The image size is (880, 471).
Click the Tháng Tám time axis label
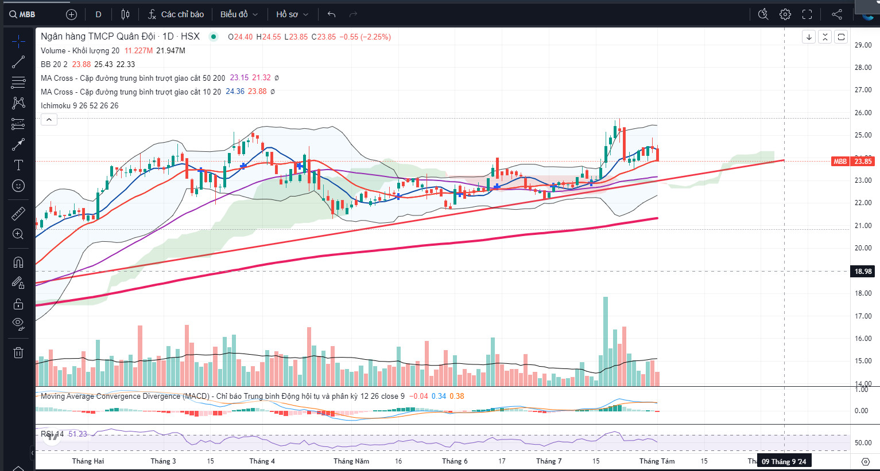[x=657, y=461]
